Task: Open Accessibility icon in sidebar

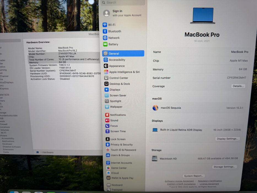Action: pyautogui.click(x=106, y=60)
